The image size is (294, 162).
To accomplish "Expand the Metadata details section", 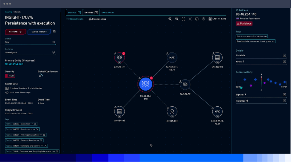I will [x=284, y=55].
